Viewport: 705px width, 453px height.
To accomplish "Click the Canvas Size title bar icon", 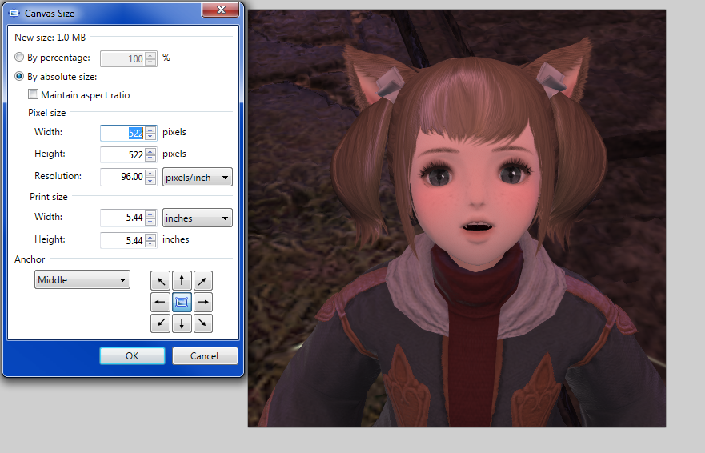I will [14, 14].
